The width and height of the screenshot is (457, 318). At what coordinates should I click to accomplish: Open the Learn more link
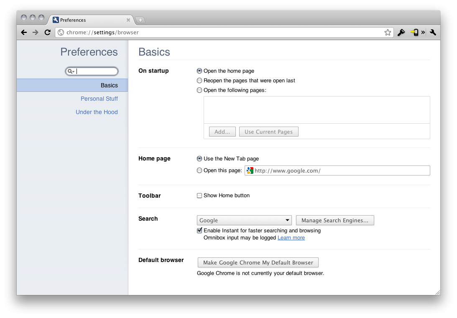point(291,238)
